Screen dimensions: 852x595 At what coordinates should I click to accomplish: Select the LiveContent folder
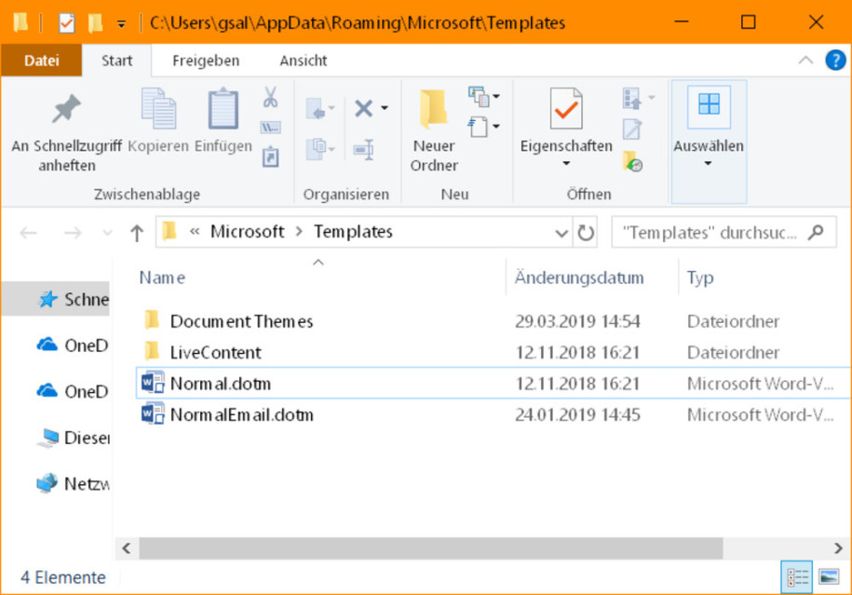(216, 352)
